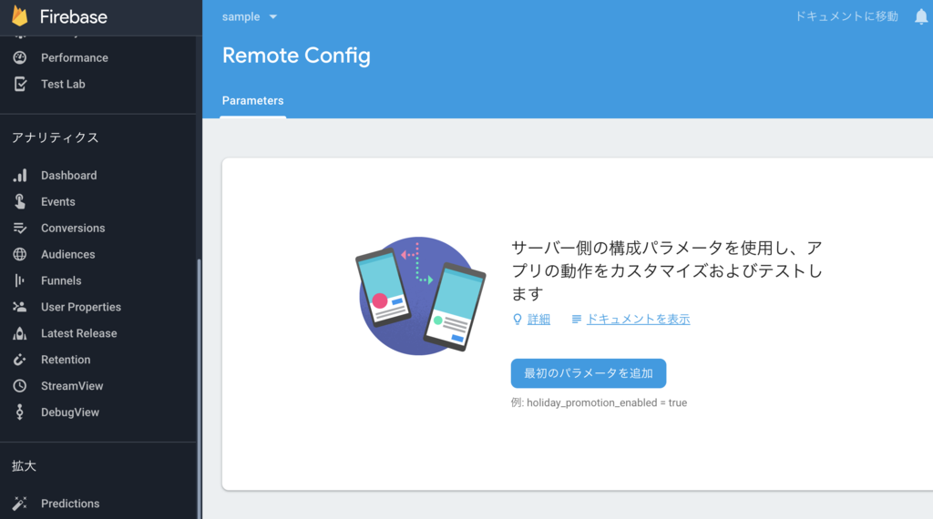Viewport: 933px width, 519px height.
Task: Click the Funnels icon
Action: (20, 280)
